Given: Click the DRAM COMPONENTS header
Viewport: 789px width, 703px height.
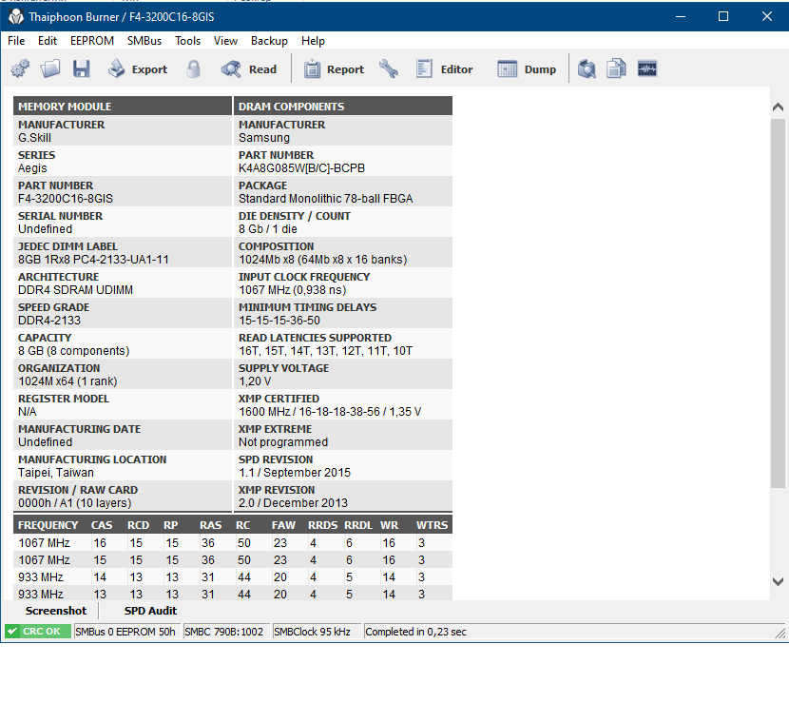Looking at the screenshot, I should [x=343, y=107].
